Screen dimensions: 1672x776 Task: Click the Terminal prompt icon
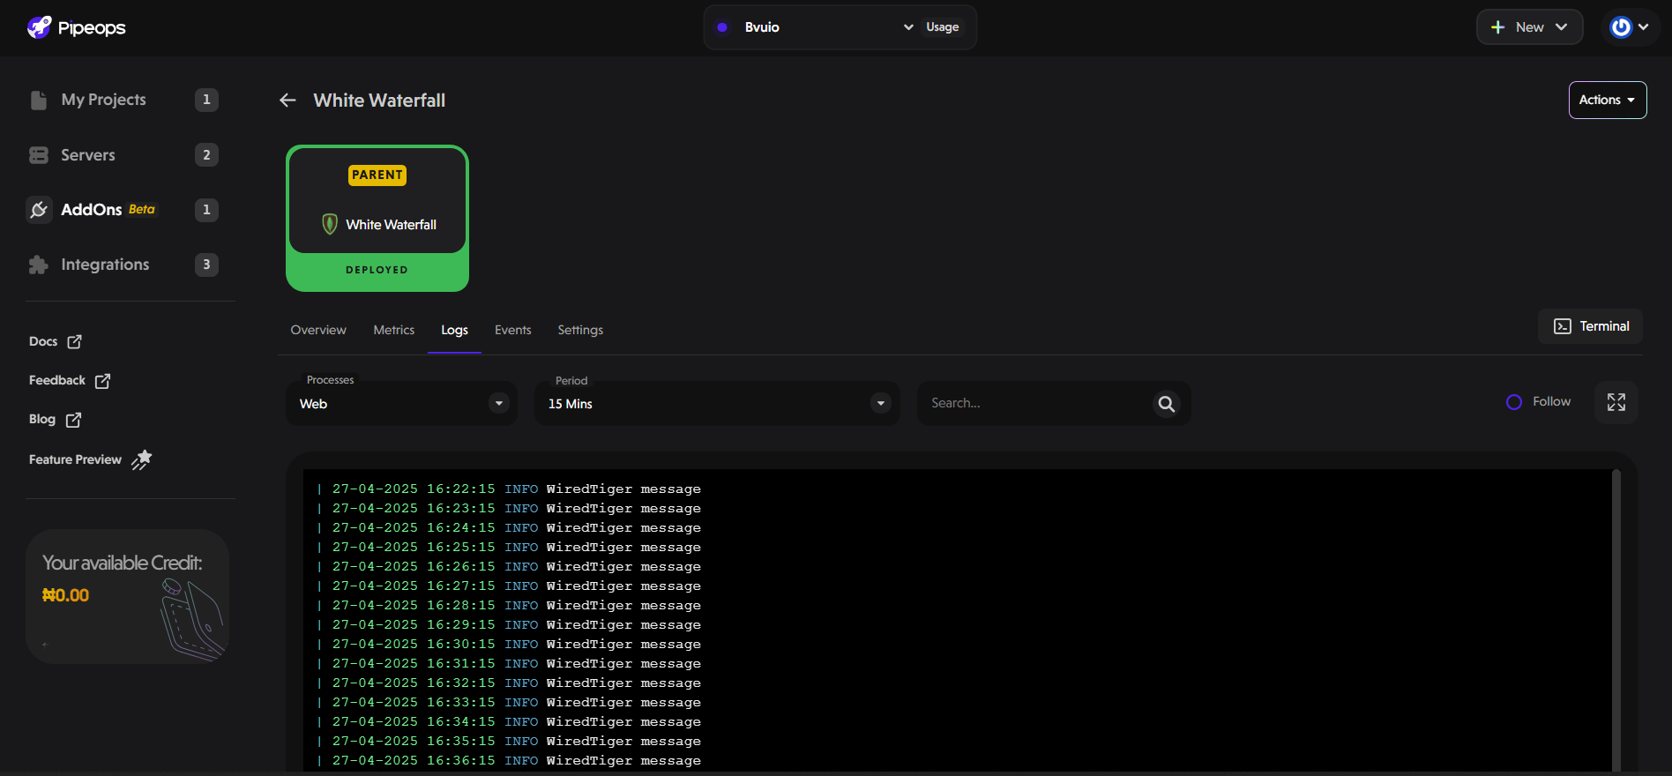pyautogui.click(x=1562, y=326)
